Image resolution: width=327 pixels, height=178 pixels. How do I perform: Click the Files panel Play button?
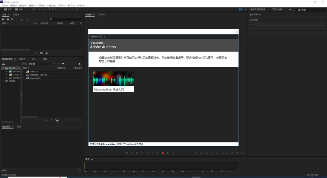pos(36,53)
